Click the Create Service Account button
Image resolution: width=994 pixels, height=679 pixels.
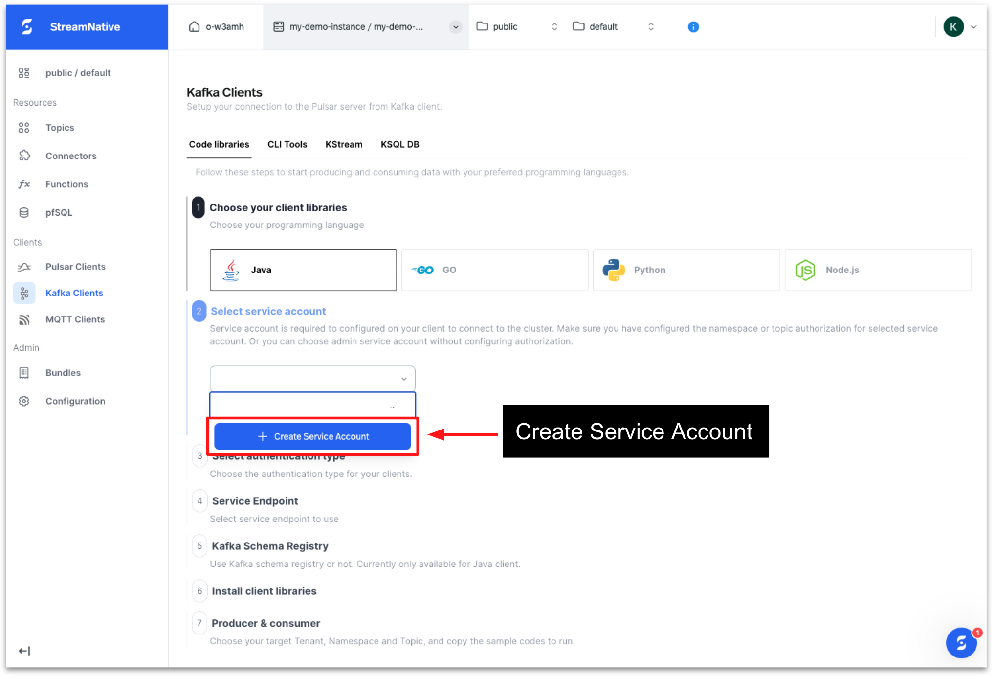click(312, 436)
